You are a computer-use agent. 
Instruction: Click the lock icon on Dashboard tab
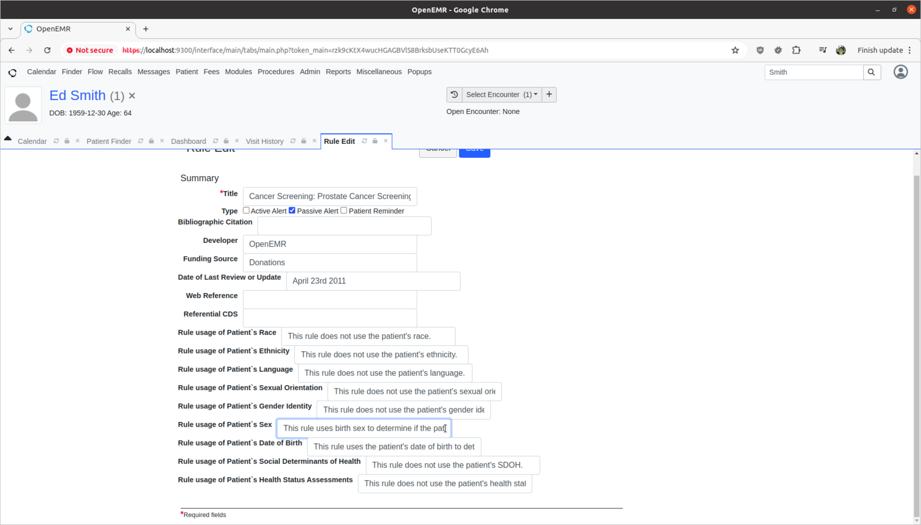226,141
